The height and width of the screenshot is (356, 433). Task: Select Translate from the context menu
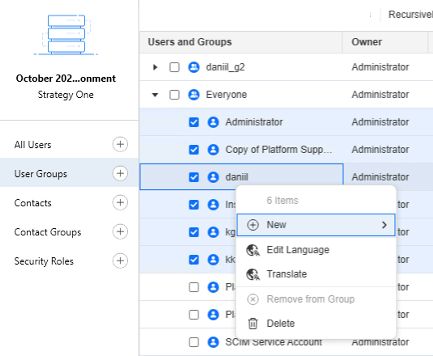coord(287,274)
